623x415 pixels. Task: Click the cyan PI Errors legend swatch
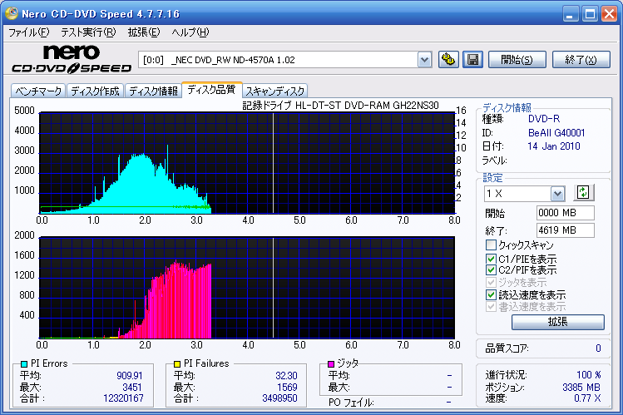tap(24, 363)
